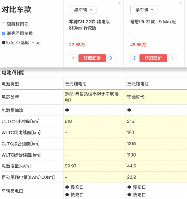Uncheck 高亮不同参数 checkbox
The height and width of the screenshot is (199, 187).
coord(4,33)
